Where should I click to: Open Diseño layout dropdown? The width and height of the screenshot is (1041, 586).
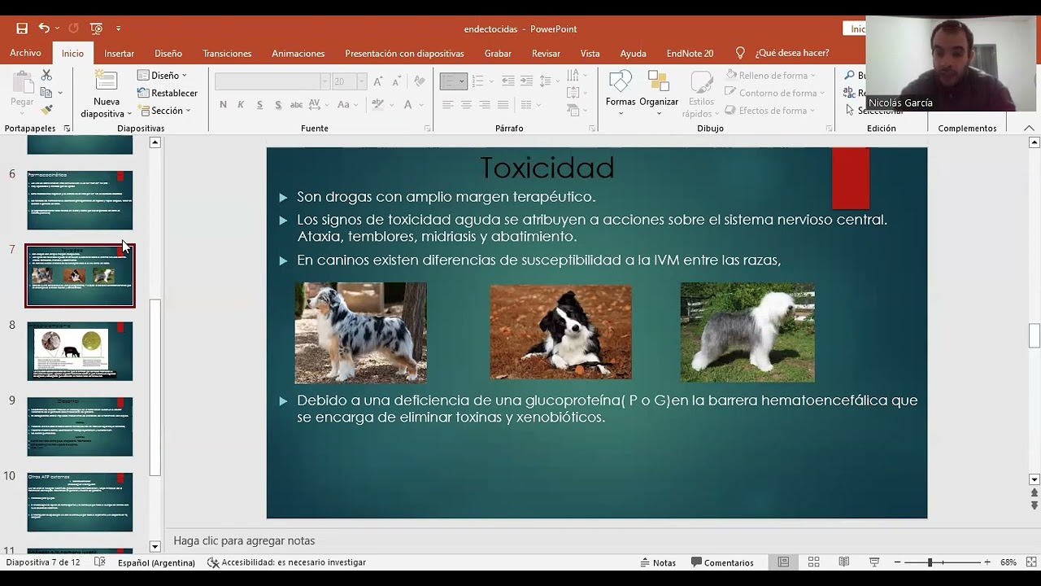(x=163, y=76)
